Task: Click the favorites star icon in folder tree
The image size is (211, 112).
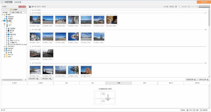Action: pos(4,15)
